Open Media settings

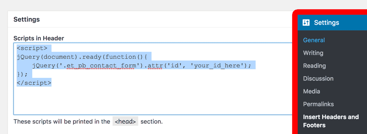[312, 91]
